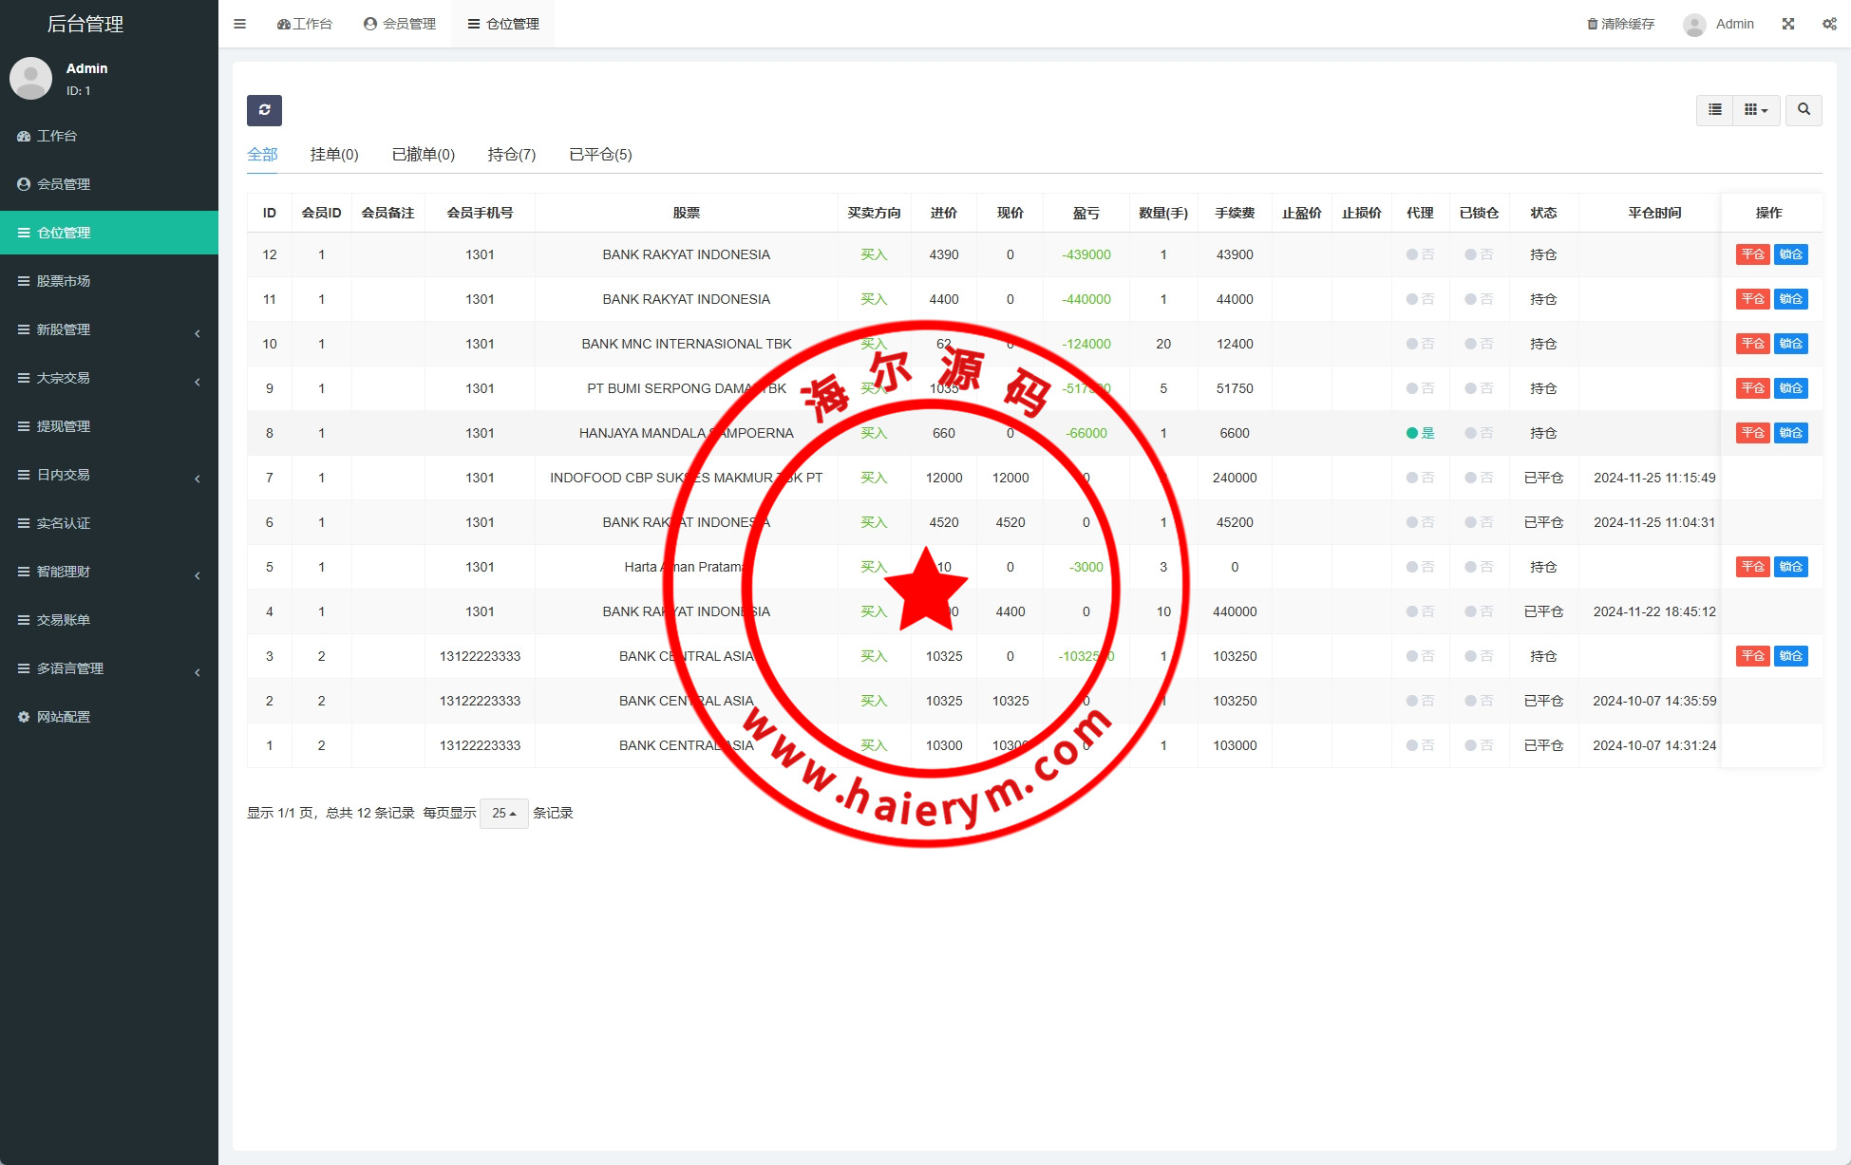The image size is (1851, 1165).
Task: Click blue 锁仓 button for row 3
Action: tap(1790, 656)
